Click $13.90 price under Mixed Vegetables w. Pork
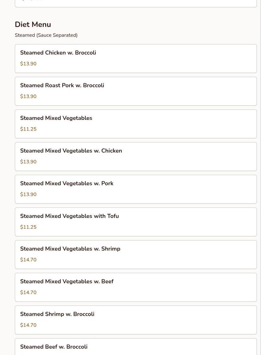This screenshot has height=355, width=267. tap(28, 194)
